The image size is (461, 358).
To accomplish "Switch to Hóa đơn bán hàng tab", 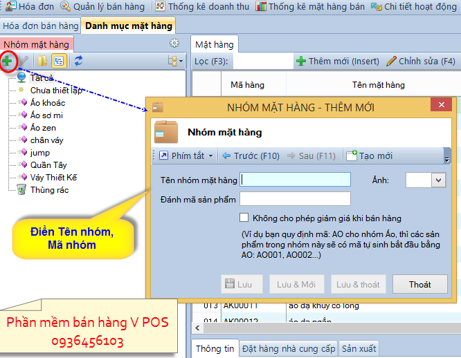I will point(40,25).
